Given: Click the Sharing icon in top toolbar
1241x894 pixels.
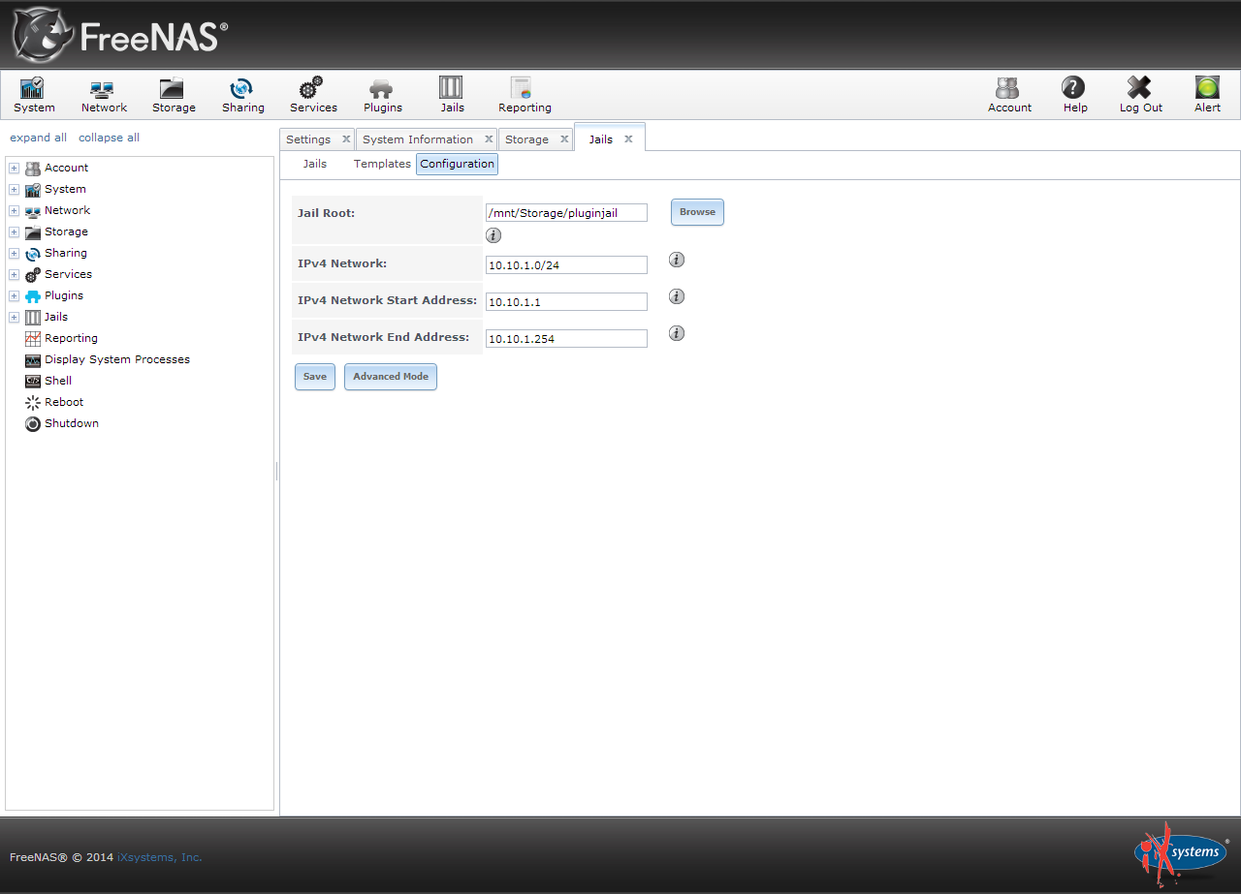Looking at the screenshot, I should (242, 89).
